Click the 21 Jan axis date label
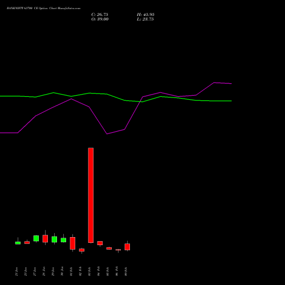 [17, 271]
